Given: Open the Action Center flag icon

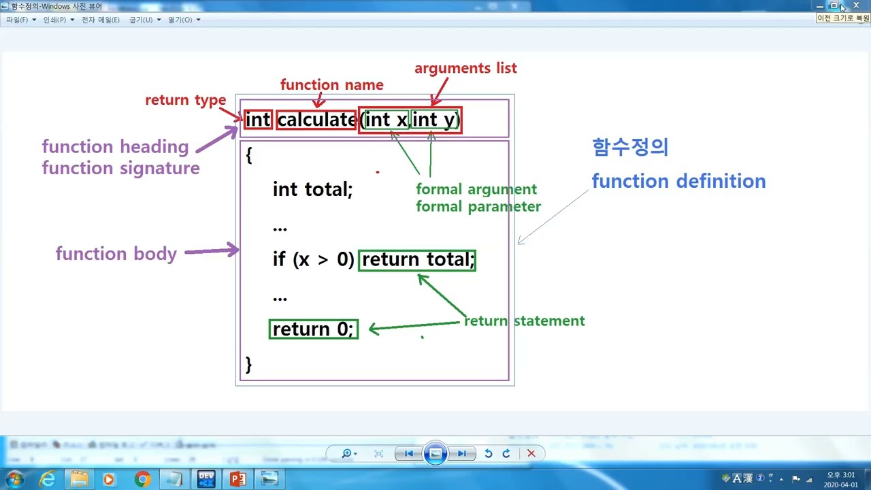Looking at the screenshot, I should point(795,479).
